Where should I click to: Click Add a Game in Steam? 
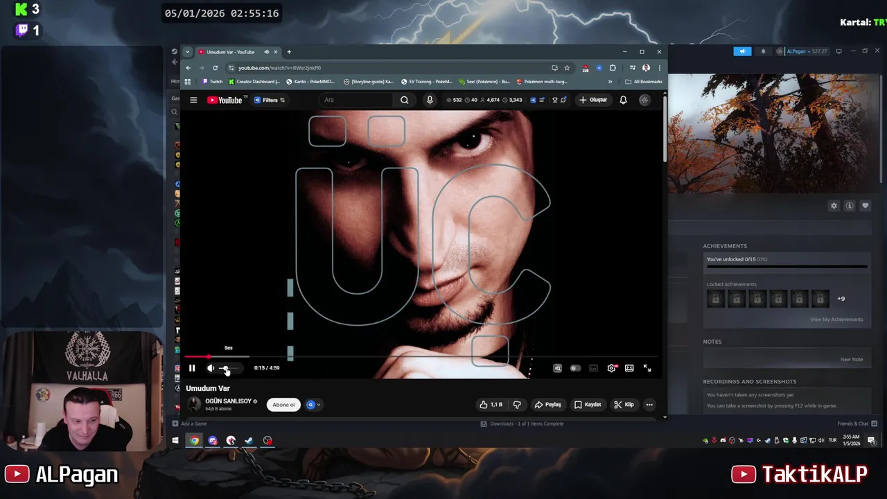click(190, 423)
